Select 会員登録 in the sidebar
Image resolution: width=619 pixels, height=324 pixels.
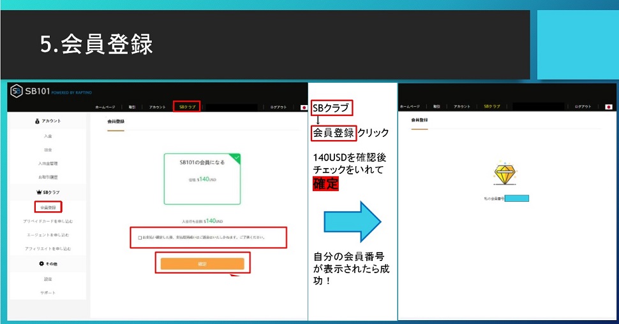point(48,208)
